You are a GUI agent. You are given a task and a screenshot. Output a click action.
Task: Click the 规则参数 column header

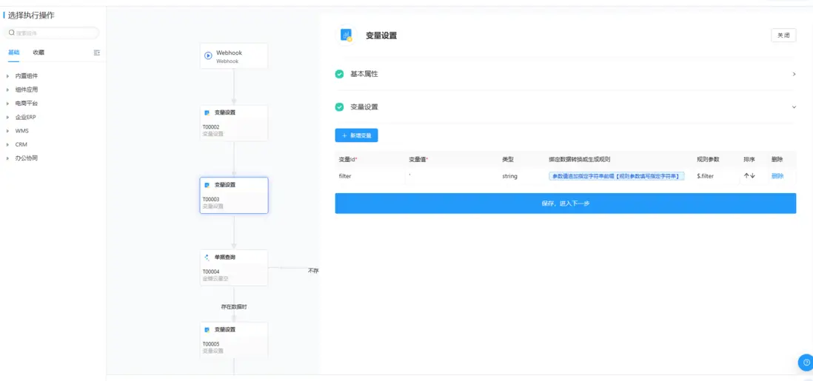(x=709, y=159)
